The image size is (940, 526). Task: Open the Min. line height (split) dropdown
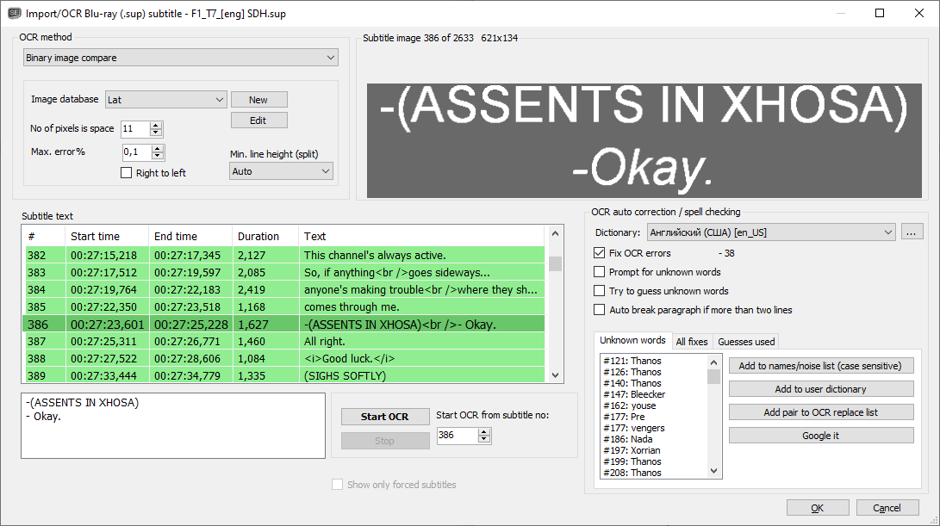tap(281, 170)
